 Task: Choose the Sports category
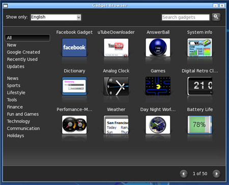(14, 85)
